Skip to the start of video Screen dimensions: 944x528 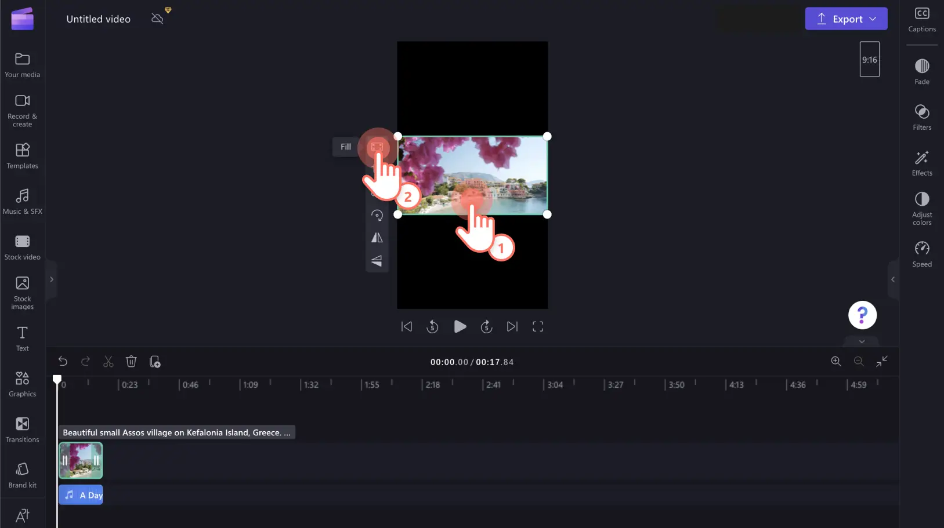point(407,327)
